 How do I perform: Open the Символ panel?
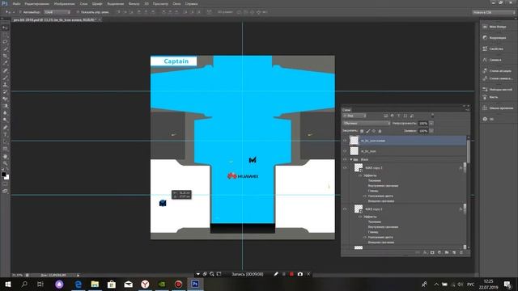492,60
